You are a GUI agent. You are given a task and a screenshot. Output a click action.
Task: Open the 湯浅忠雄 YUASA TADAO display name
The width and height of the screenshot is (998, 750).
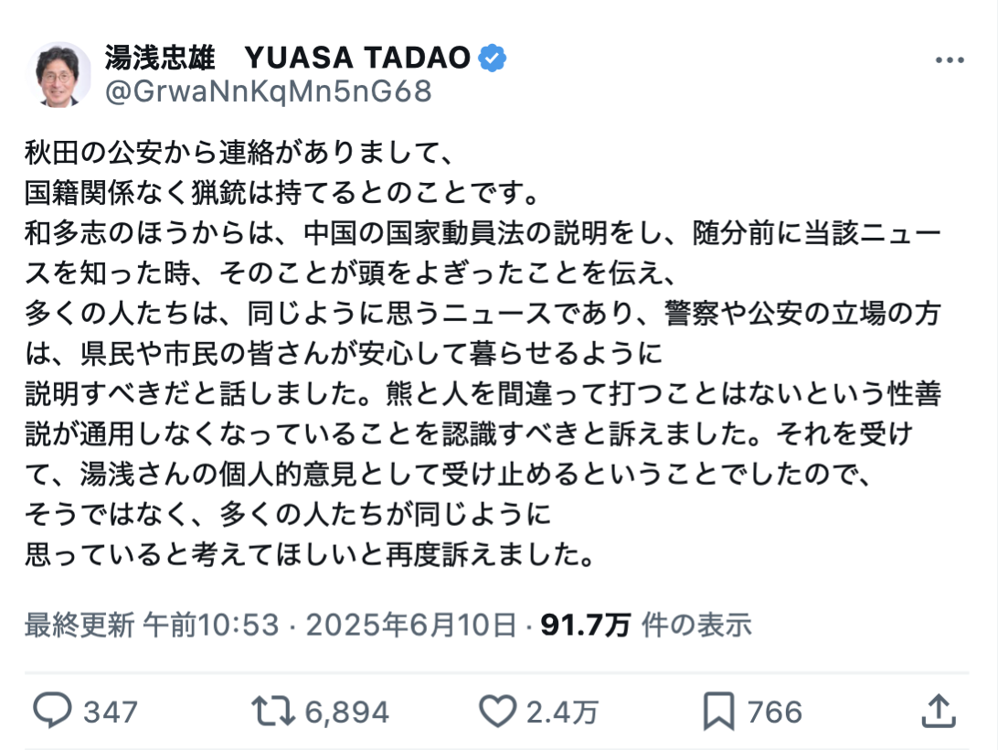(x=287, y=58)
